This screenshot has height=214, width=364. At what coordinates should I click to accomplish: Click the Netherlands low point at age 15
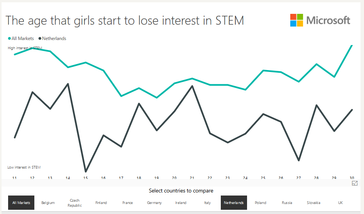(x=86, y=172)
